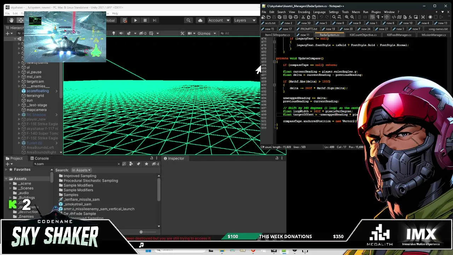Click Cut icon in Notepad++ toolbar

(x=303, y=17)
